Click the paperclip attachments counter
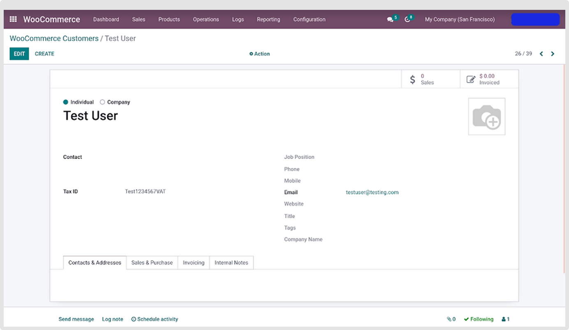Image resolution: width=569 pixels, height=330 pixels. tap(451, 319)
